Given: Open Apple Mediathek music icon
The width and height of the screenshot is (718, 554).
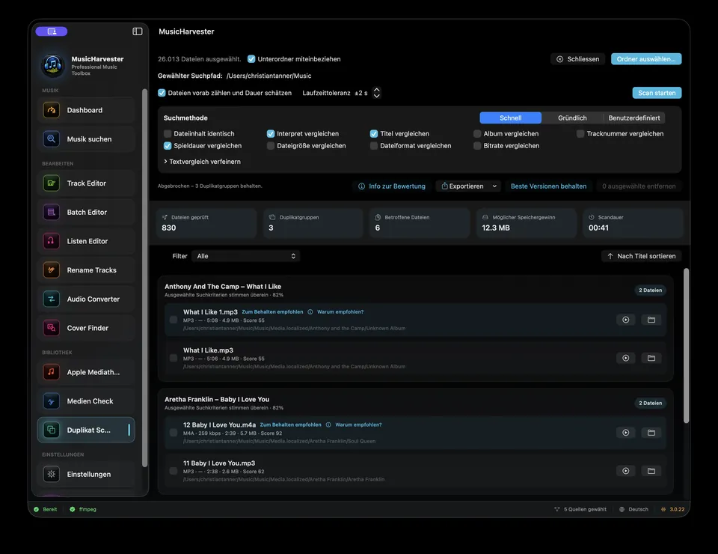Looking at the screenshot, I should 52,372.
